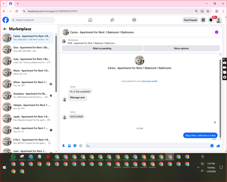Viewport: 227px width, 182px height.
Task: Open E Ra C conversation in list
Action: pyautogui.click(x=28, y=142)
